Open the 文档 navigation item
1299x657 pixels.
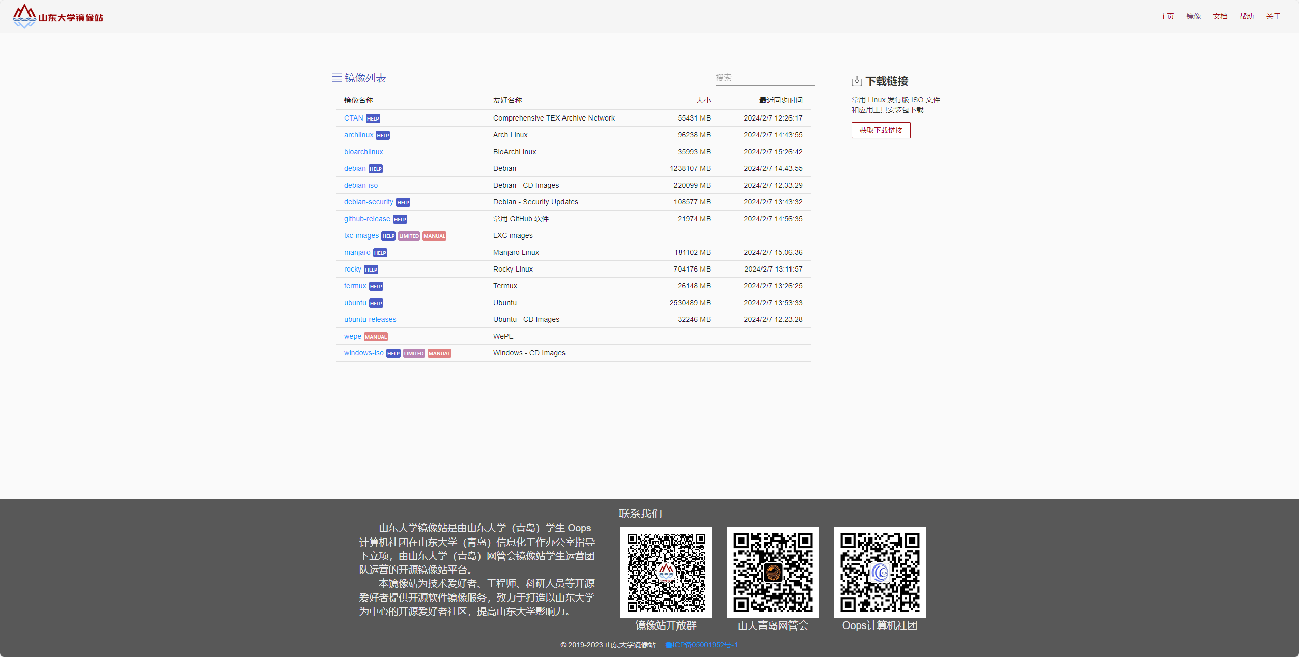[1220, 16]
